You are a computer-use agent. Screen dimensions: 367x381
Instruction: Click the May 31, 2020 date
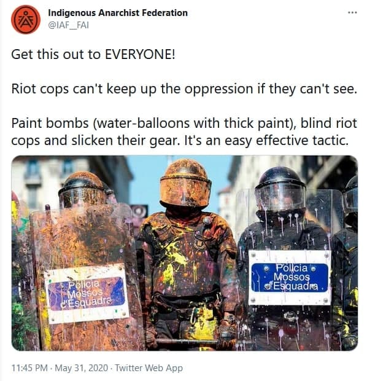pos(81,368)
